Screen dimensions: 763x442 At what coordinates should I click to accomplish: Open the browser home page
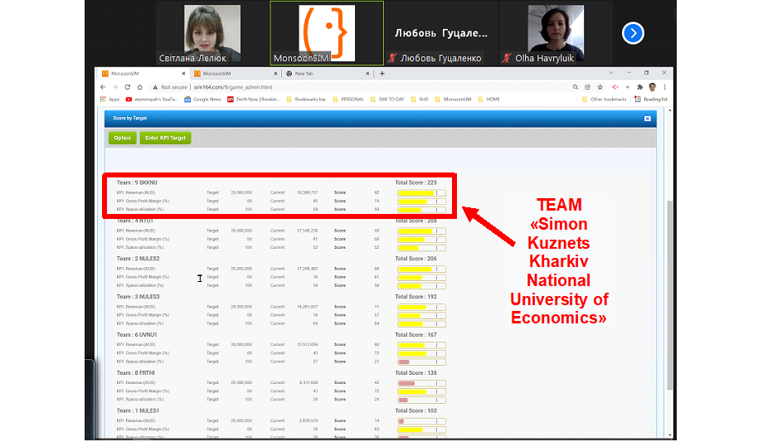tap(139, 87)
